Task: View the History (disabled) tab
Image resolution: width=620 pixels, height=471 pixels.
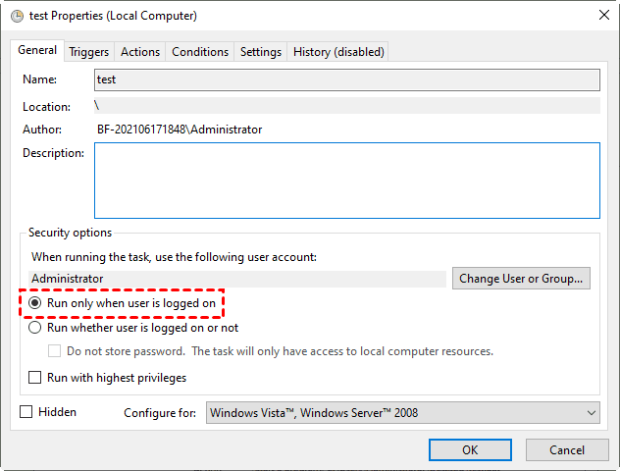Action: (x=338, y=52)
